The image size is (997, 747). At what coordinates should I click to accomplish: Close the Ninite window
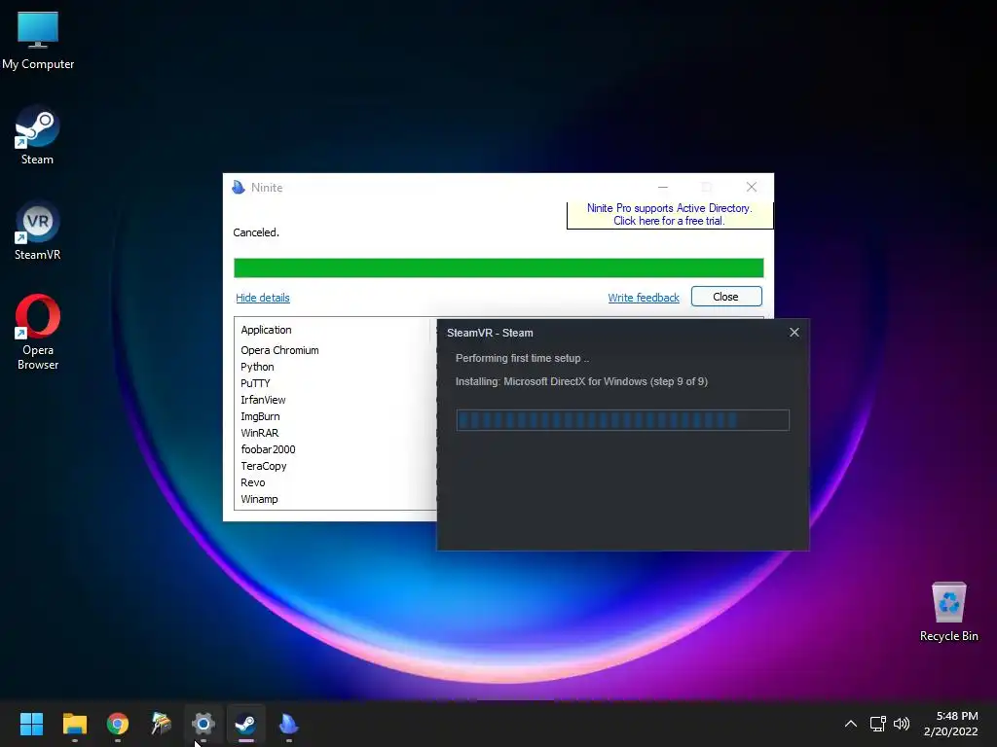point(752,187)
